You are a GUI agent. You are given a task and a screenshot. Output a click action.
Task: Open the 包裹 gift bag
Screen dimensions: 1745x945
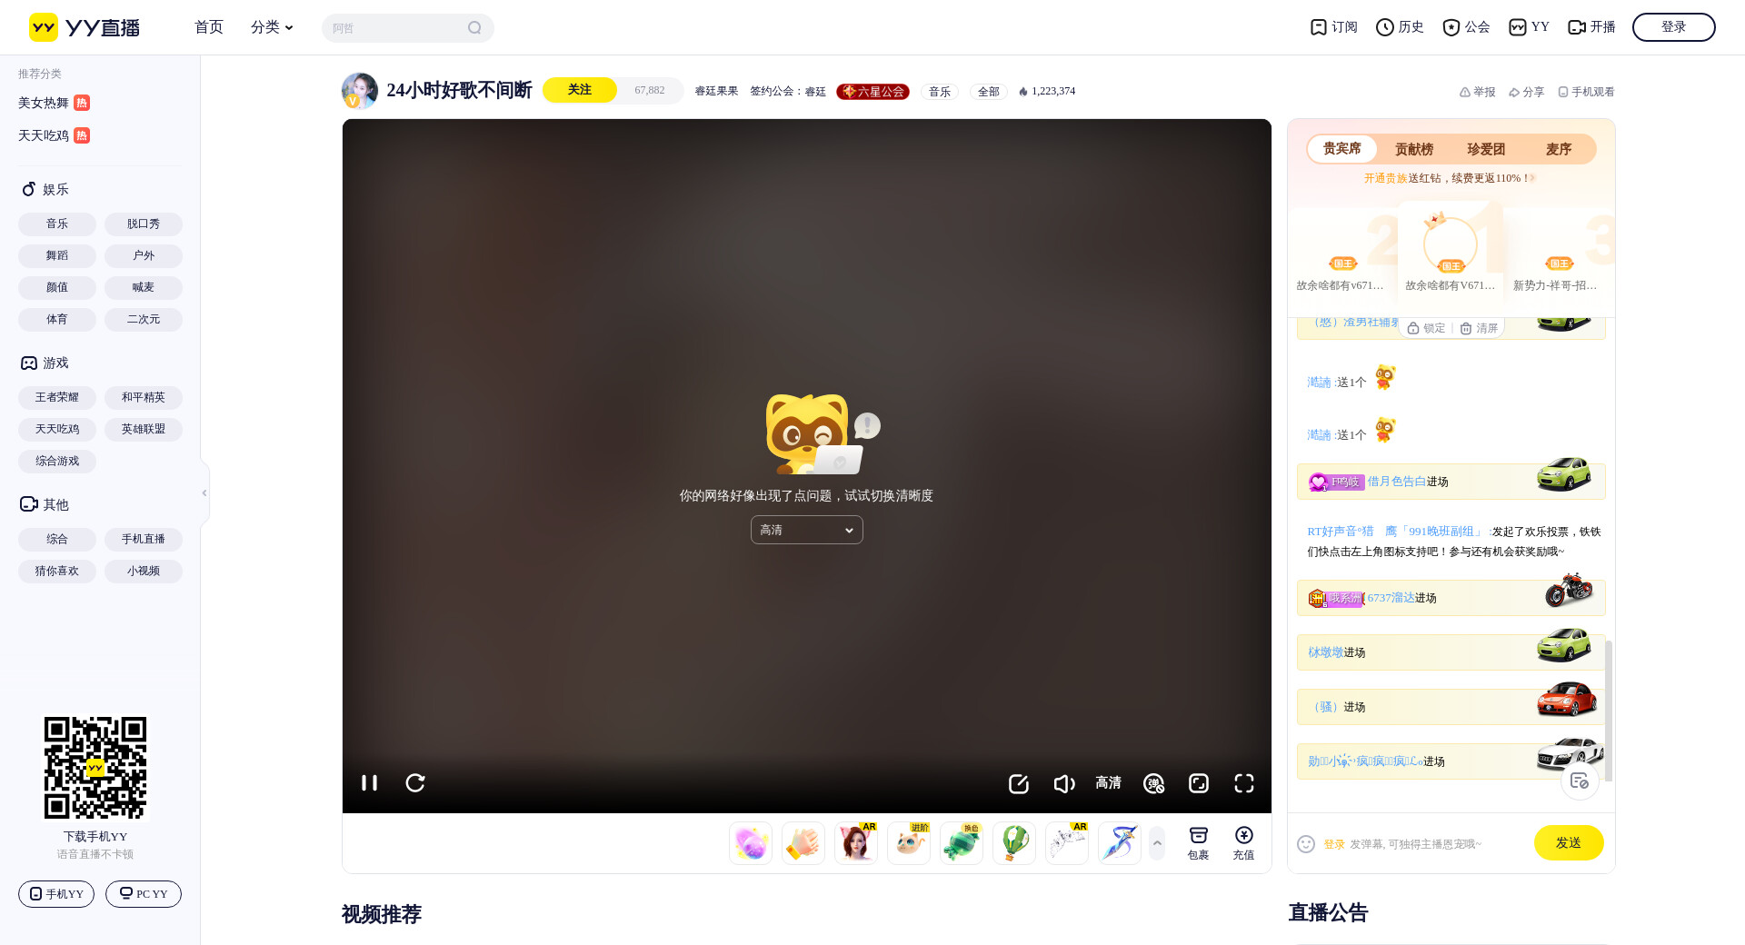(1199, 843)
